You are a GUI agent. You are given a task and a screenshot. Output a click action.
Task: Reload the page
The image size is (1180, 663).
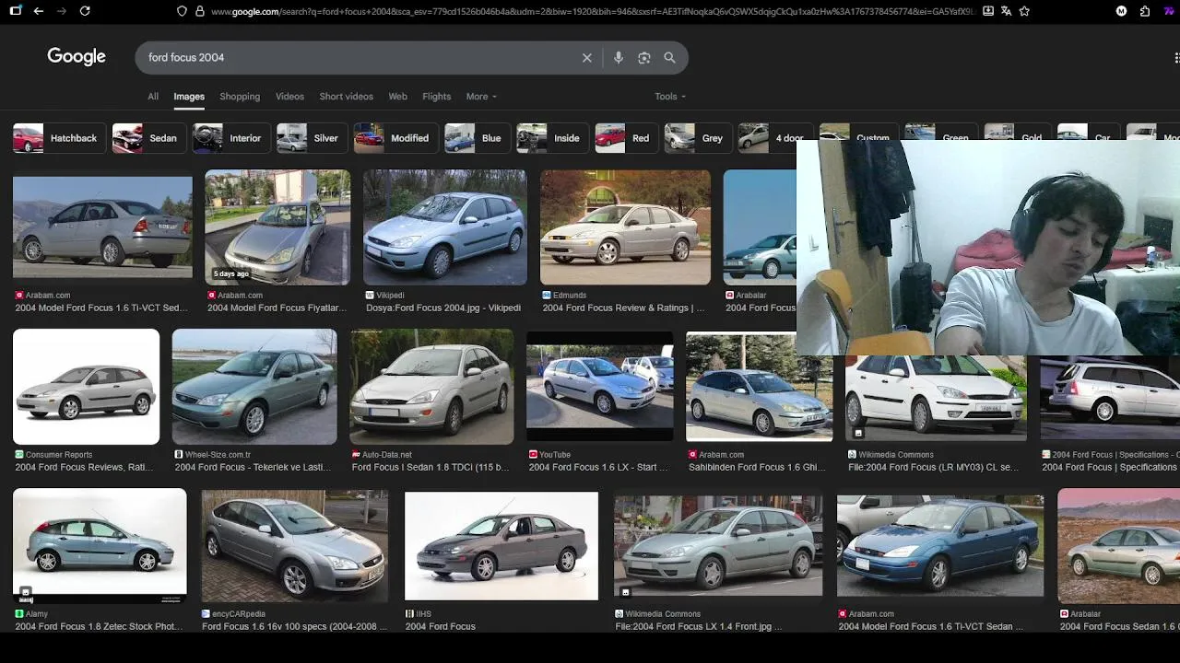(85, 11)
